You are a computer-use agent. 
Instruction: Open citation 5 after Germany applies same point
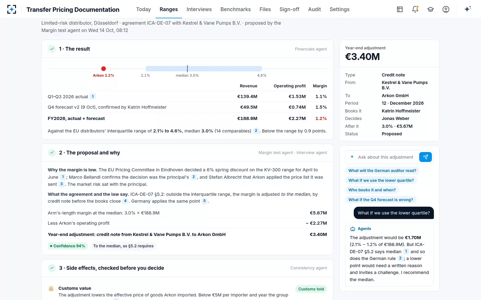[x=204, y=201]
